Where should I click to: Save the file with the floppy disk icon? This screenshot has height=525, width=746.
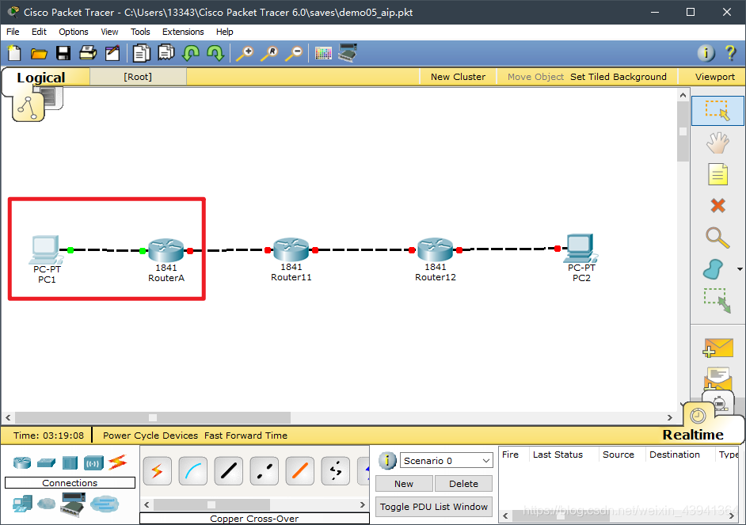pos(63,53)
